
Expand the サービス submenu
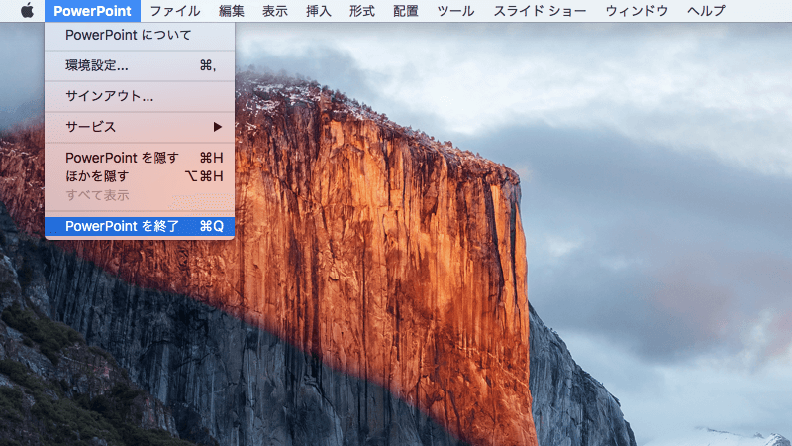pyautogui.click(x=140, y=127)
